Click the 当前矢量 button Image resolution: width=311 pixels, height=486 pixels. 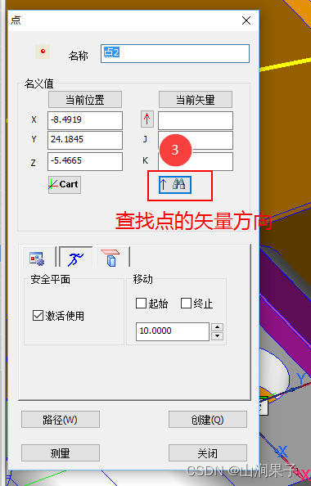pos(196,100)
